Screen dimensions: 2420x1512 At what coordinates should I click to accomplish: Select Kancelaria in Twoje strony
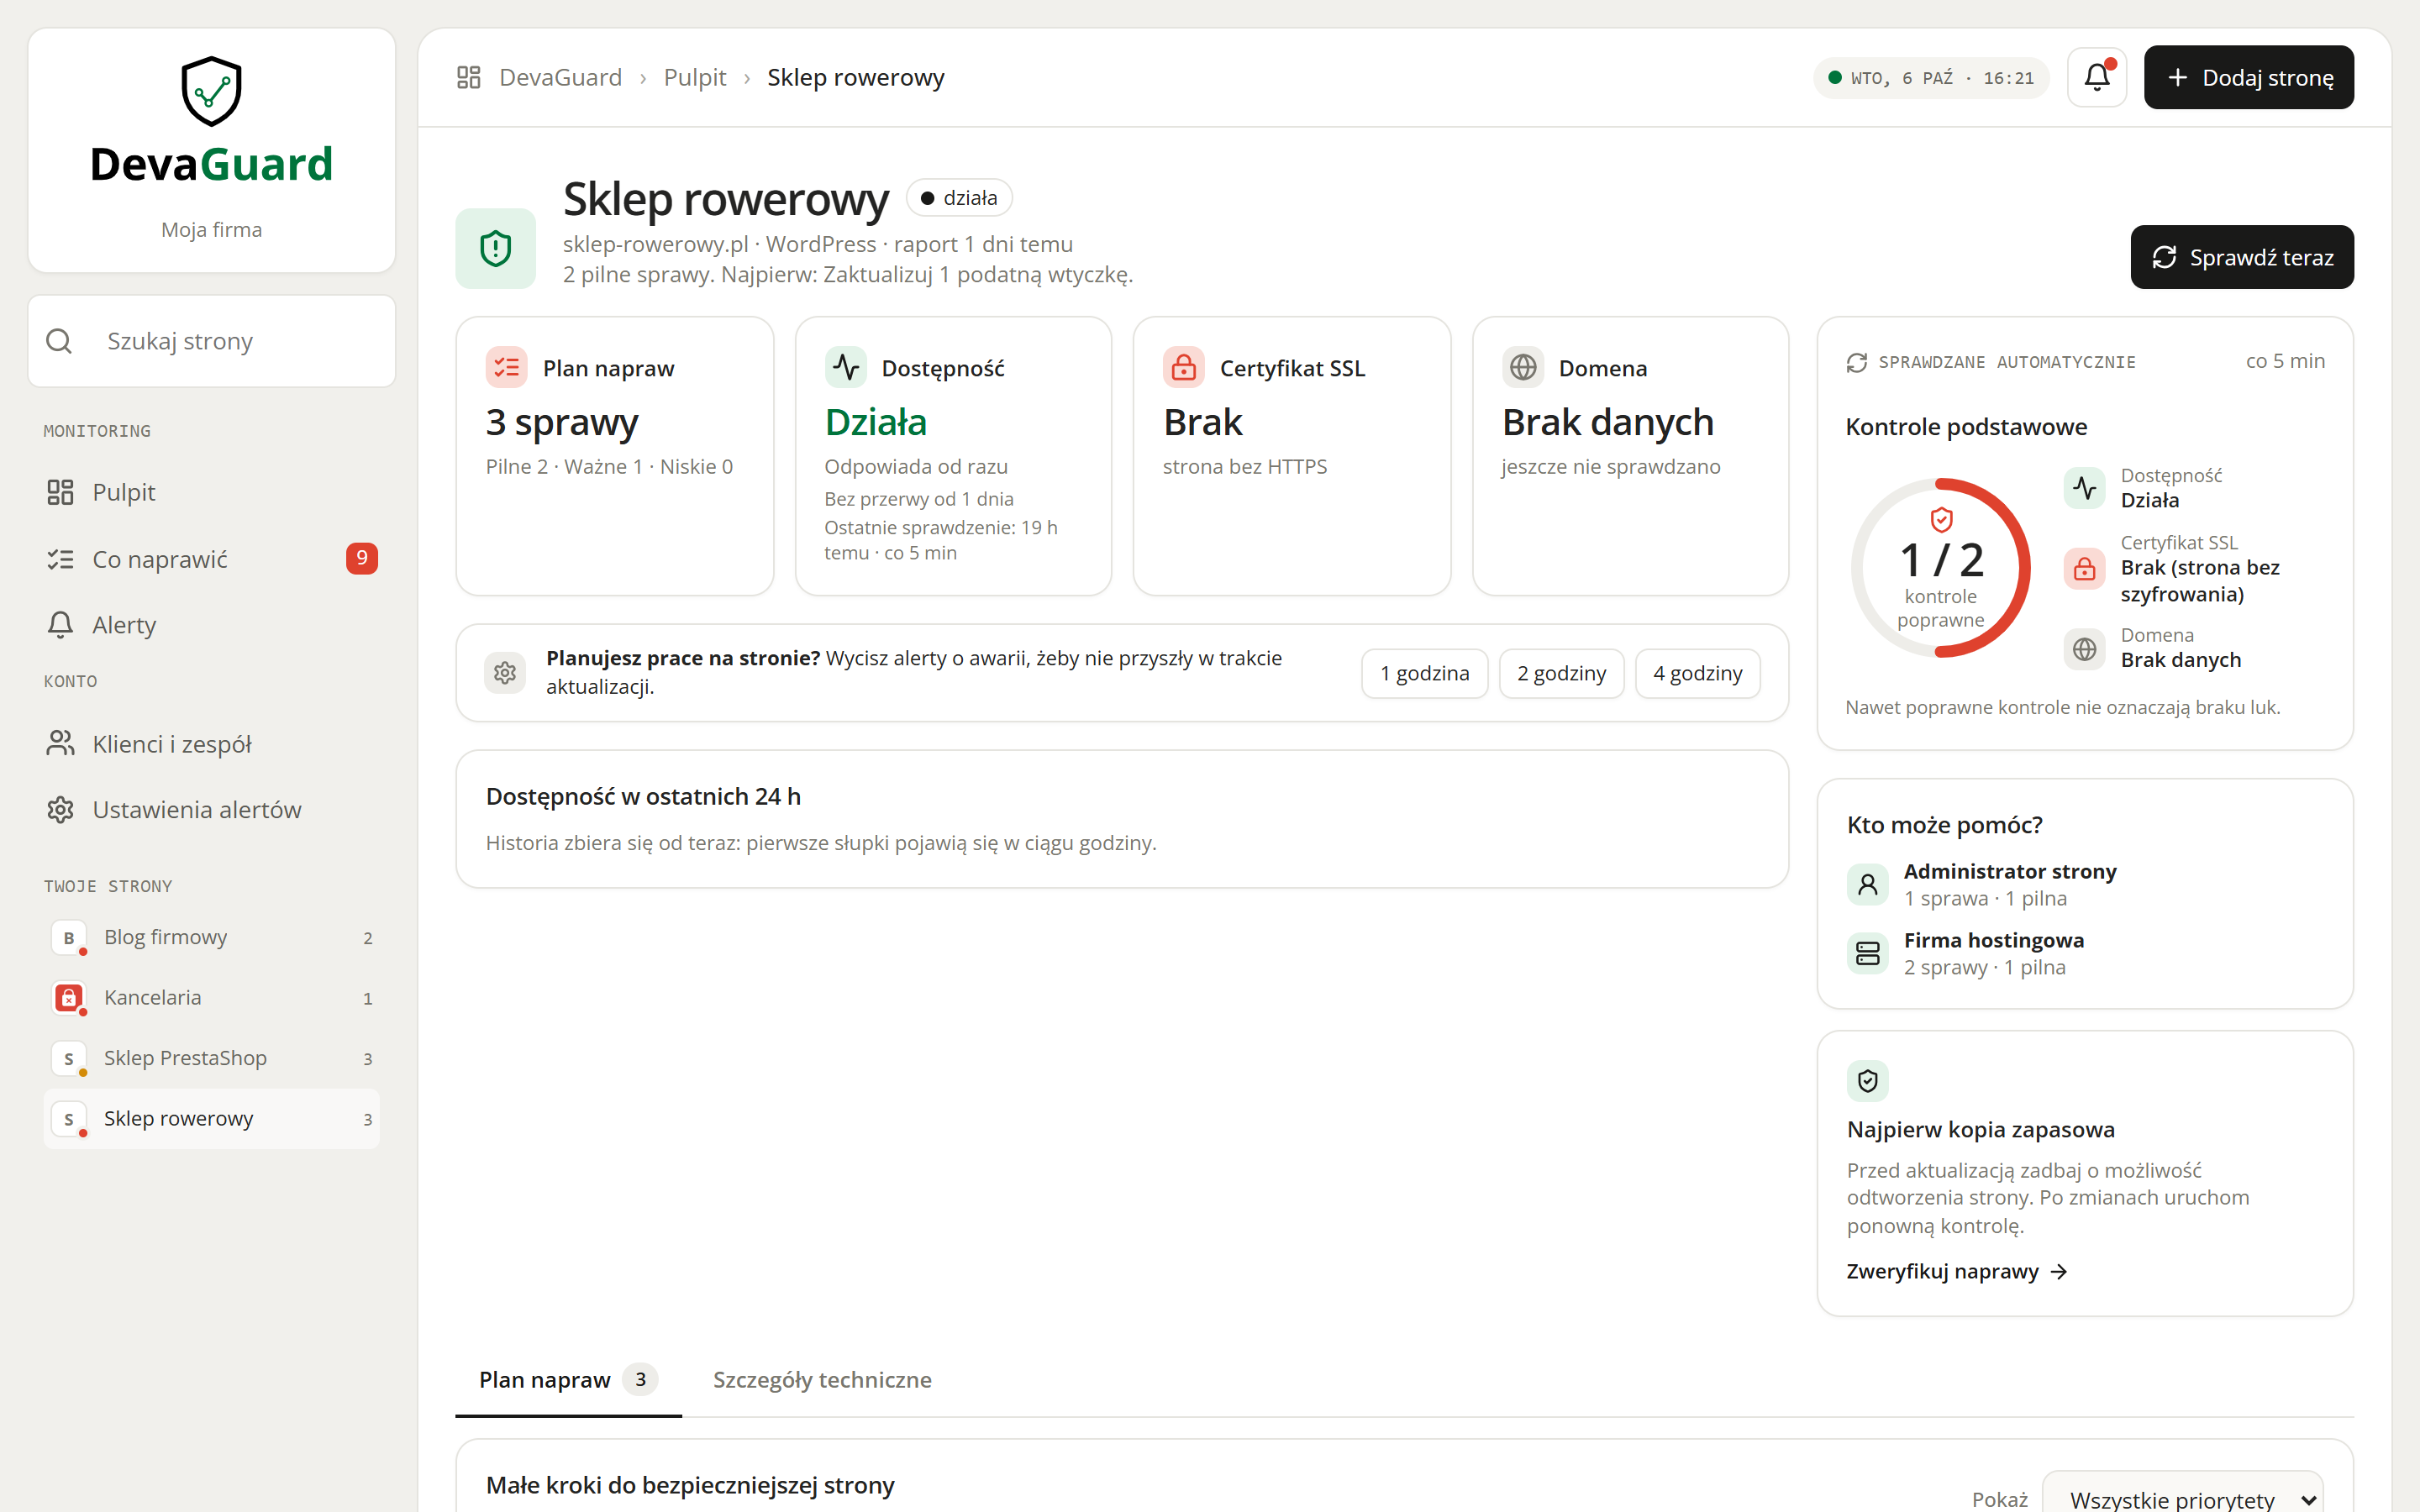click(x=211, y=998)
